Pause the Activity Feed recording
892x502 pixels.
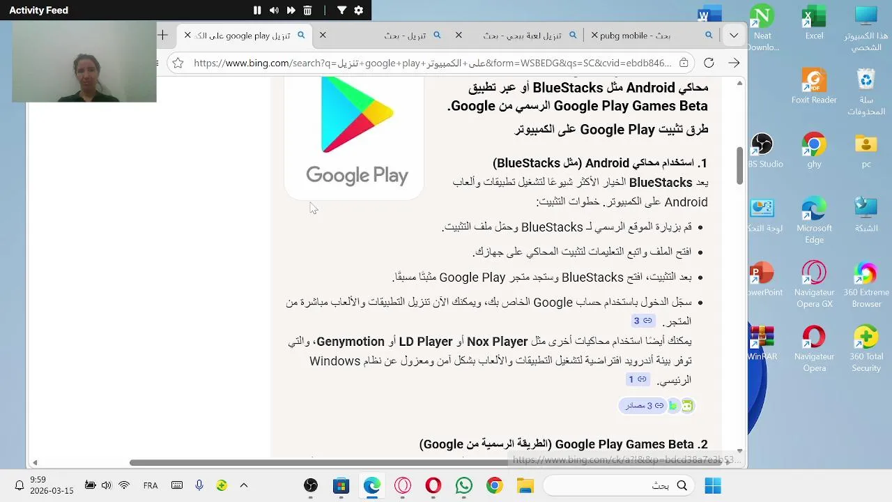(257, 10)
